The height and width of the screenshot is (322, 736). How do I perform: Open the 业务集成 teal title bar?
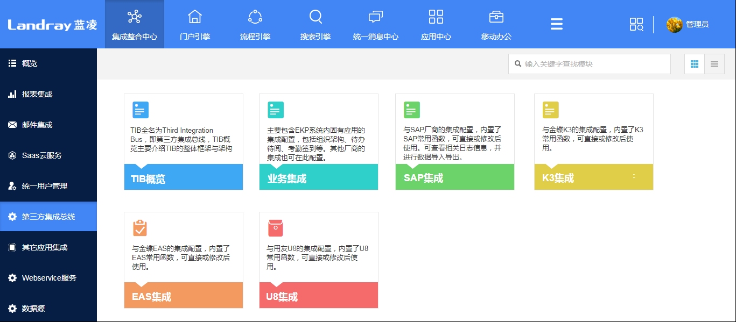point(319,177)
